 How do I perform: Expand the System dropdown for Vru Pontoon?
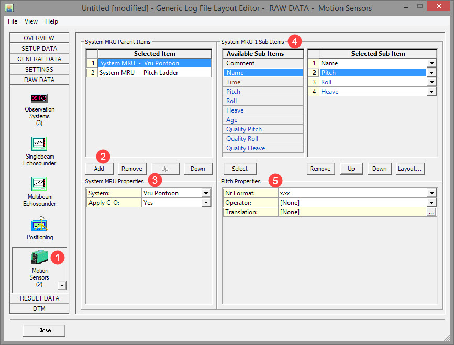(x=206, y=193)
